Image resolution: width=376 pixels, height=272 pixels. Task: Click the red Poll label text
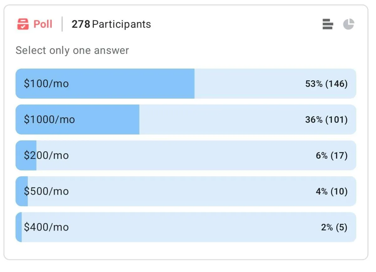(x=43, y=24)
